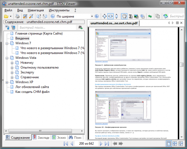
Task: Click the page number field '200 из 642'
Action: click(86, 144)
